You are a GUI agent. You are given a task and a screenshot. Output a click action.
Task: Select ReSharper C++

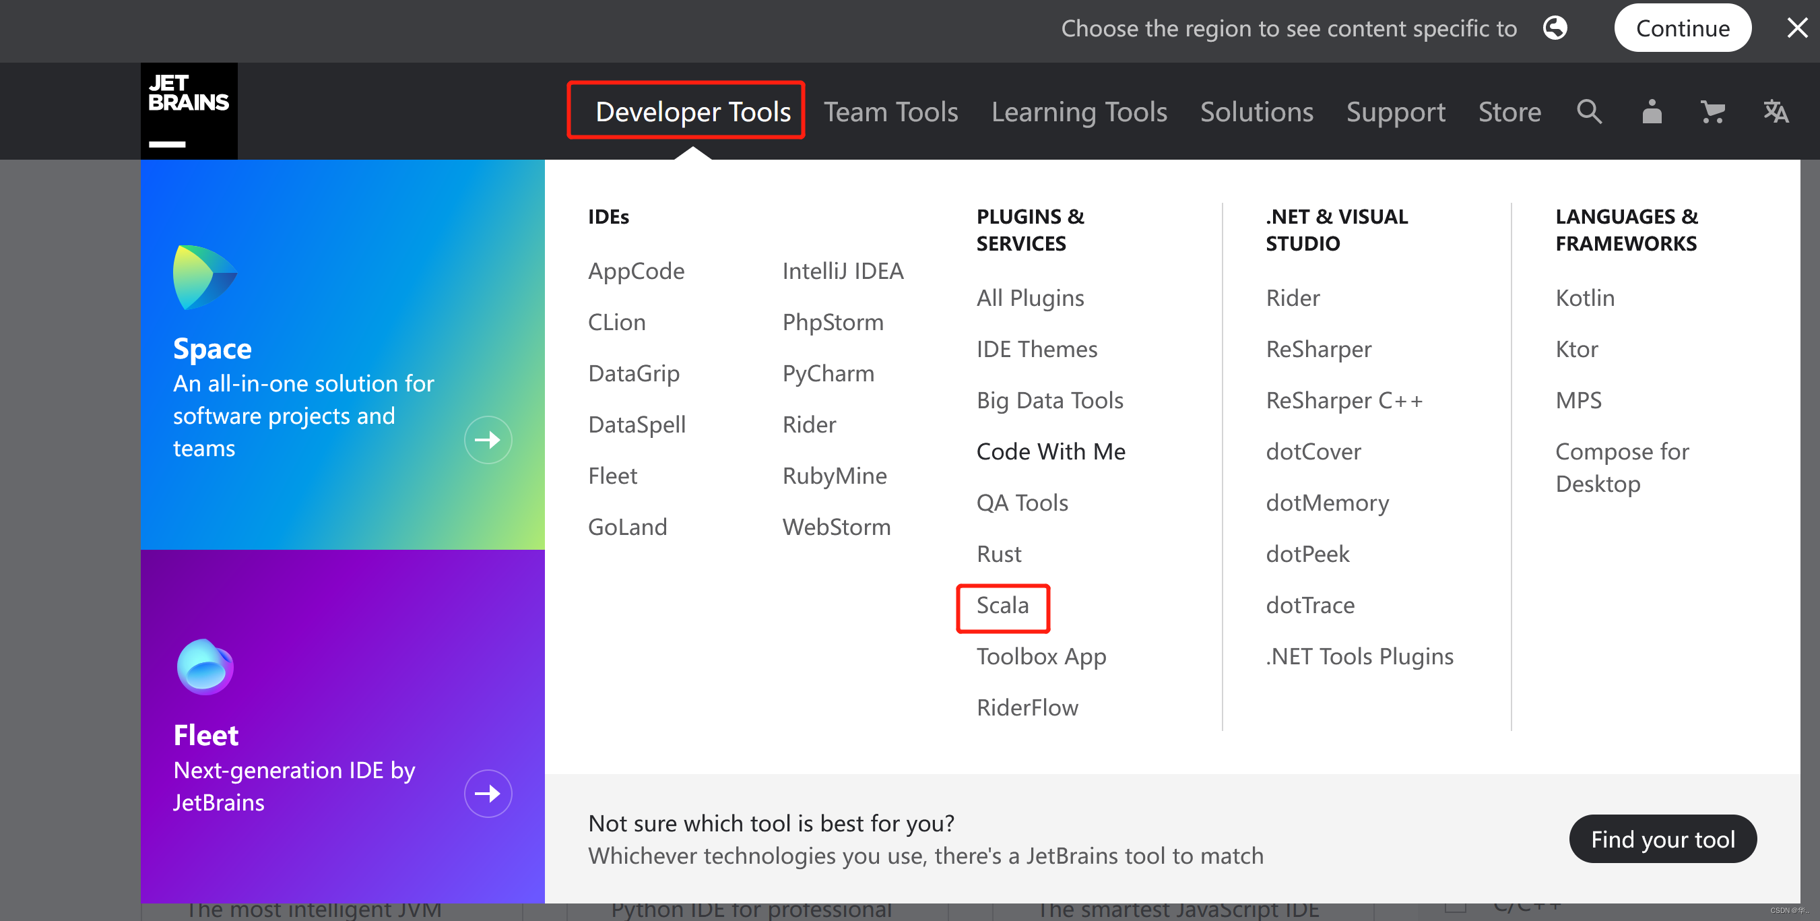coord(1343,400)
